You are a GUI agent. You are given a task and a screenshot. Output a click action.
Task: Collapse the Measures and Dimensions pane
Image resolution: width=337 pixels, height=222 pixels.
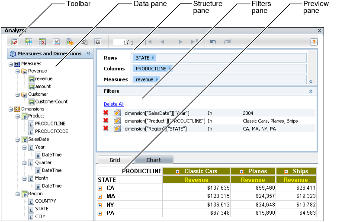tap(88, 53)
